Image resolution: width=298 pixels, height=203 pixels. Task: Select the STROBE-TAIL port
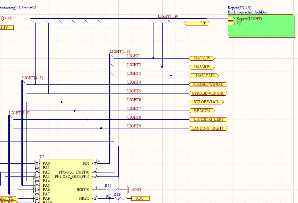click(207, 102)
